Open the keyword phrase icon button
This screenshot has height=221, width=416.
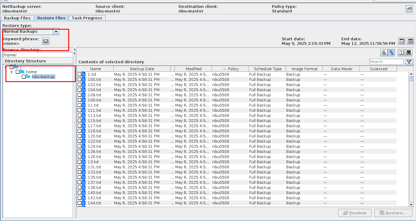pyautogui.click(x=46, y=41)
